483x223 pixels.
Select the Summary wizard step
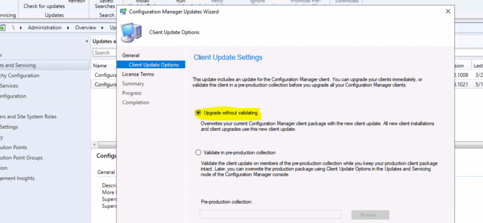click(x=133, y=84)
